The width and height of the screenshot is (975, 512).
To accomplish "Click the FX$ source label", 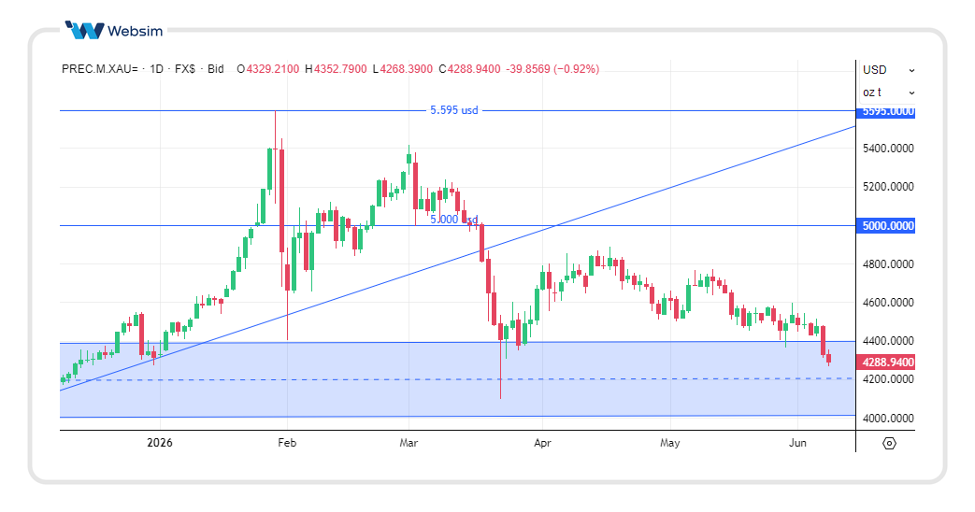I will (185, 69).
